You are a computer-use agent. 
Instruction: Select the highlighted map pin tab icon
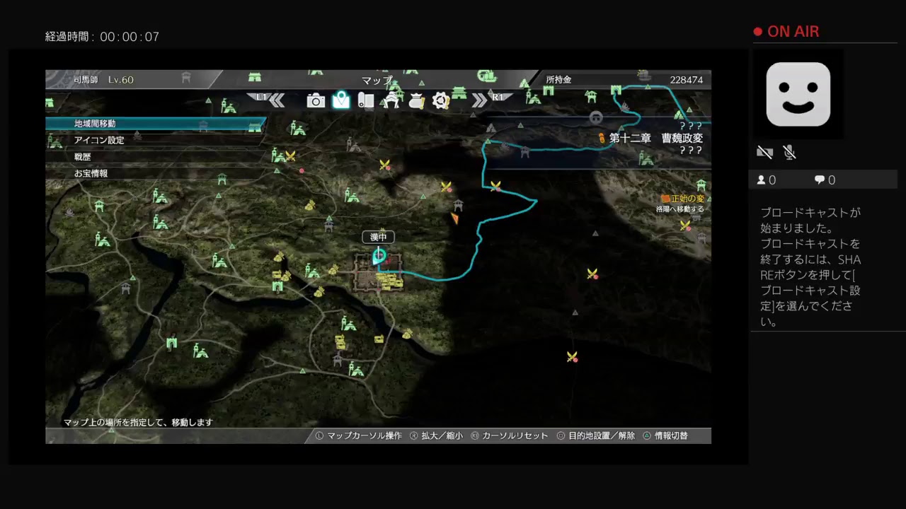coord(341,100)
